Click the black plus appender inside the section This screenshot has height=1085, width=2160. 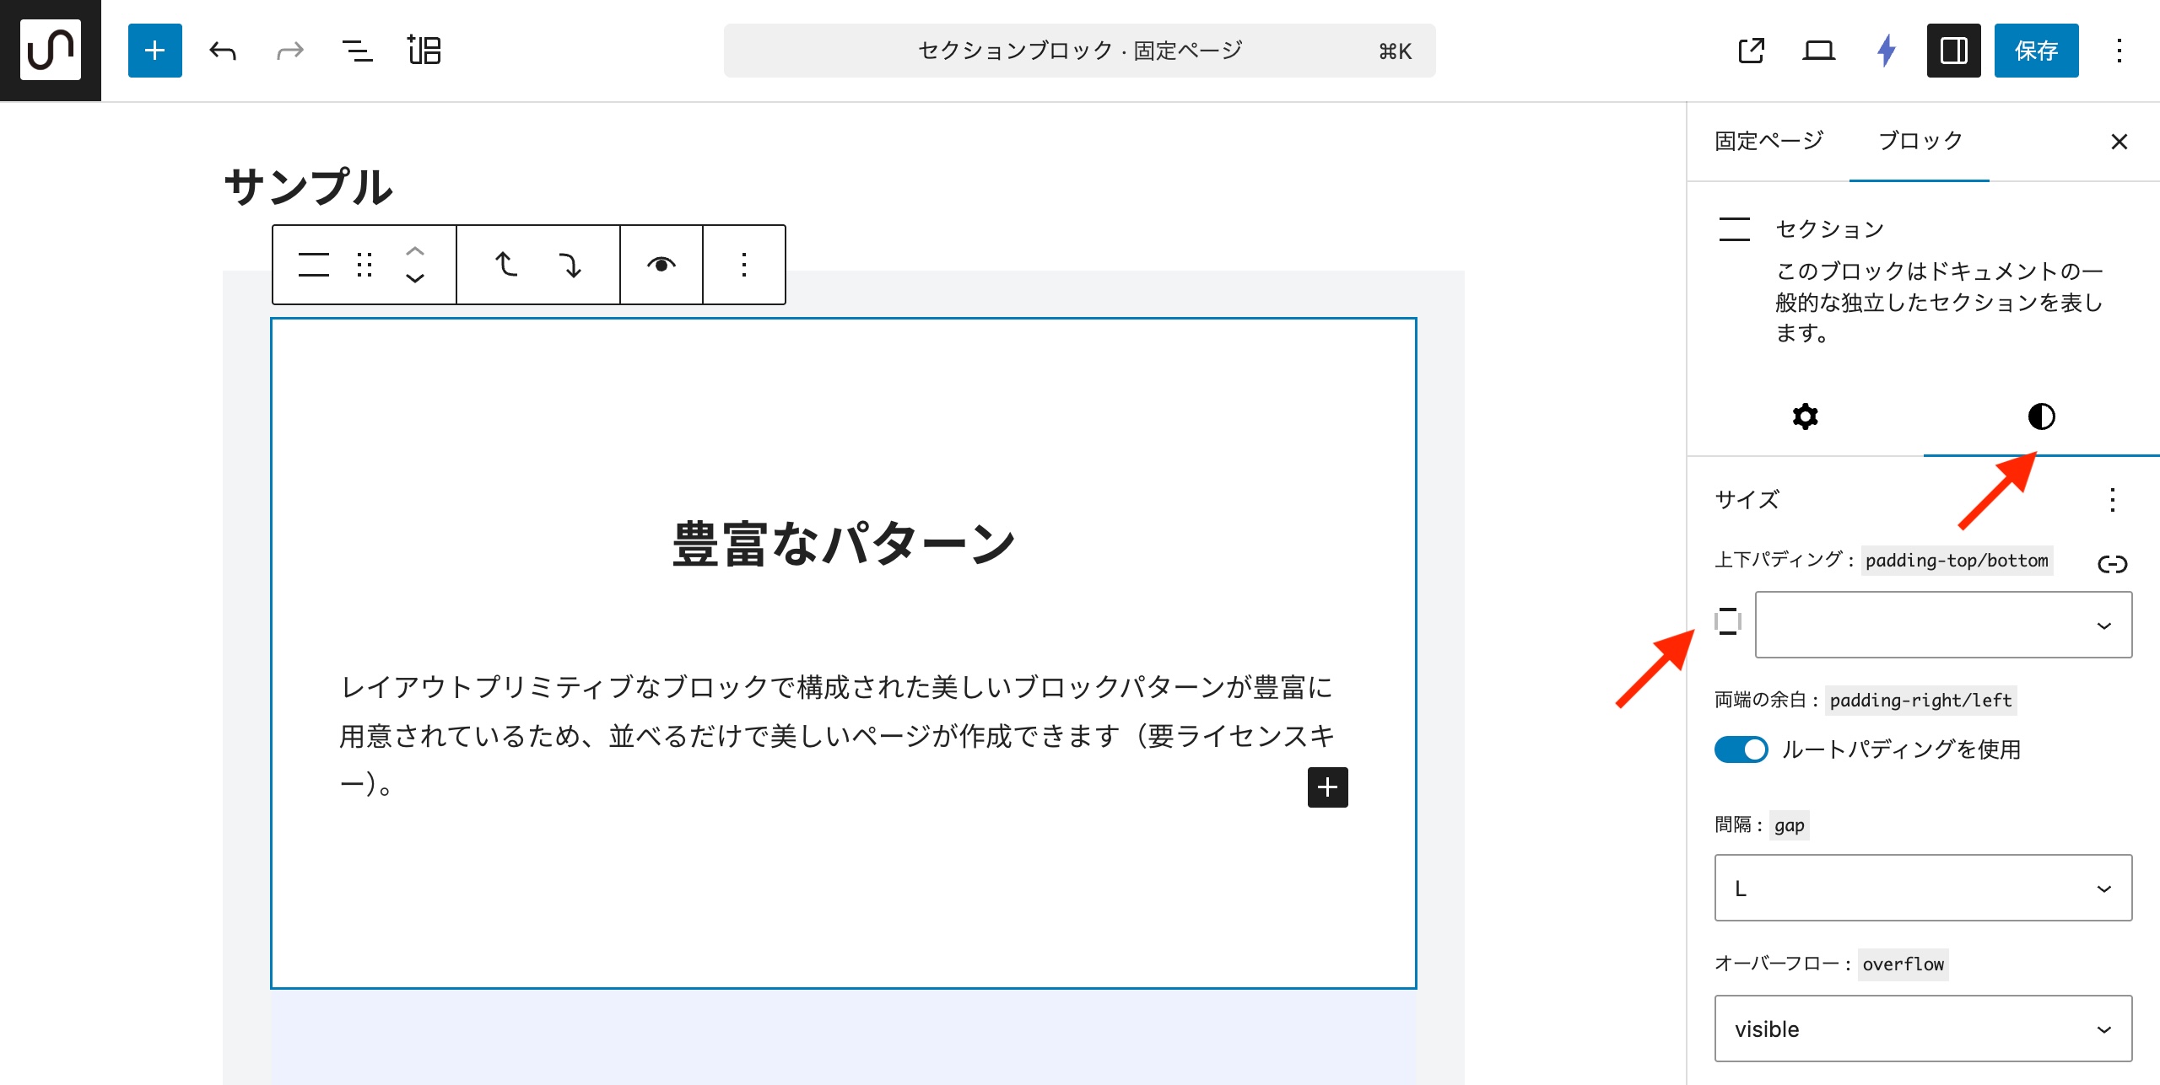[1327, 787]
